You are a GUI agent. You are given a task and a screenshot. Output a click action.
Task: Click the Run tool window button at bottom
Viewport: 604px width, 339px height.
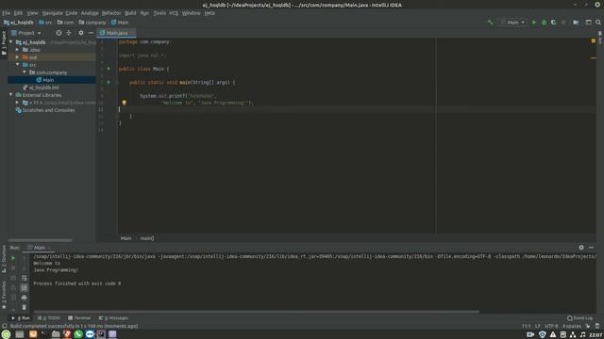click(x=21, y=318)
